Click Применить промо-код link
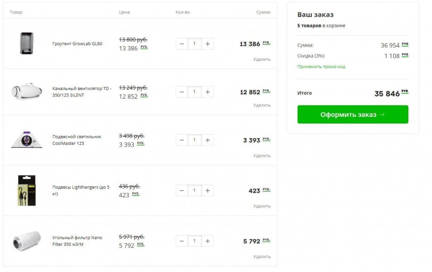The image size is (432, 272). (x=321, y=66)
